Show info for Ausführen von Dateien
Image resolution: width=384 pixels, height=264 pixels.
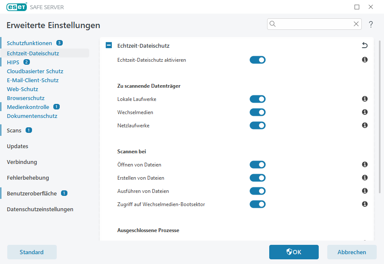coord(364,191)
